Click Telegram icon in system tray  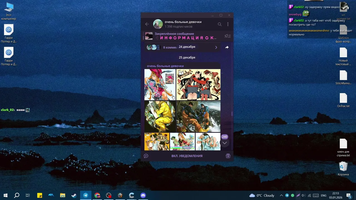click(287, 195)
